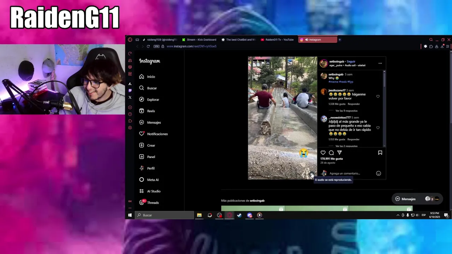Reload the page with refresh button
Screen dimensions: 452x254
pos(148,46)
